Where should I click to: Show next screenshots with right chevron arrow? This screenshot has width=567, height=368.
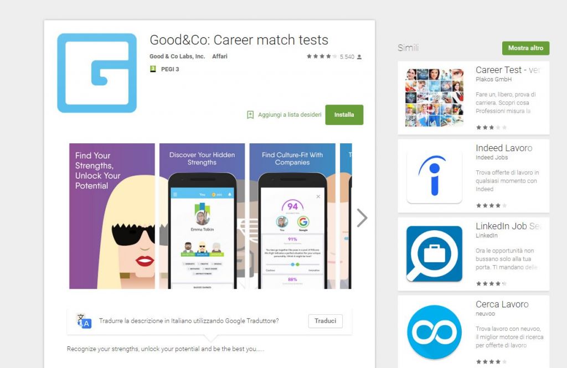point(362,217)
